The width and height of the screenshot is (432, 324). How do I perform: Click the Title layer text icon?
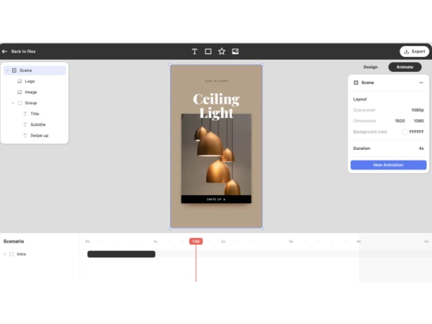[25, 114]
